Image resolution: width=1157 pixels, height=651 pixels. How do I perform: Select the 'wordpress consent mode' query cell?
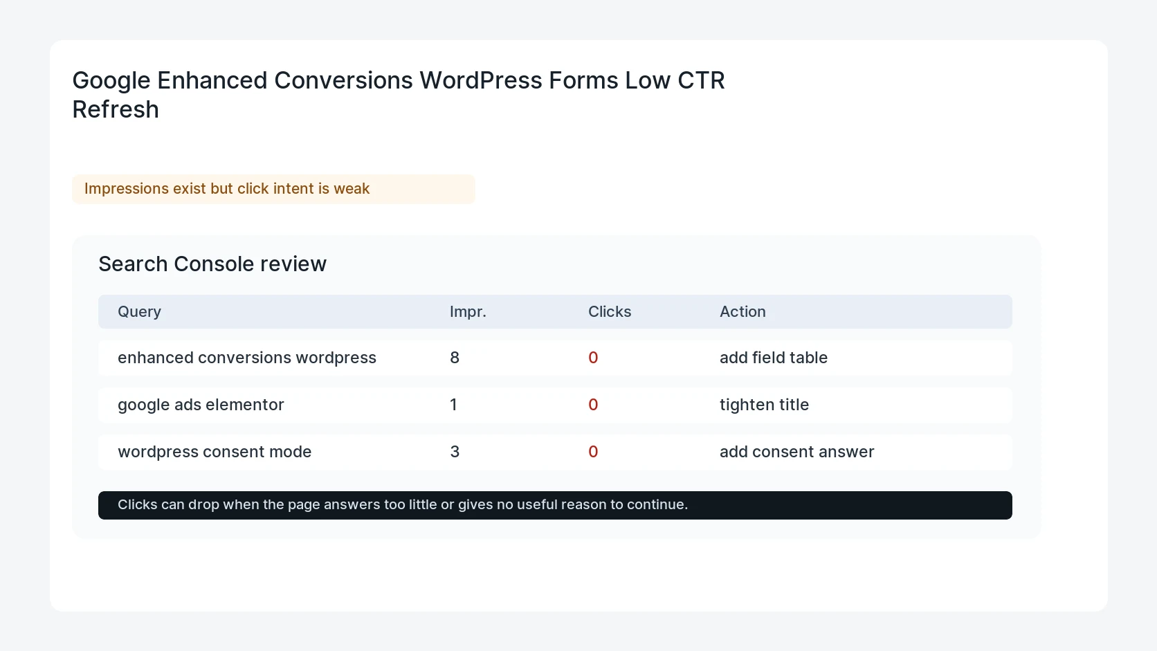[215, 452]
